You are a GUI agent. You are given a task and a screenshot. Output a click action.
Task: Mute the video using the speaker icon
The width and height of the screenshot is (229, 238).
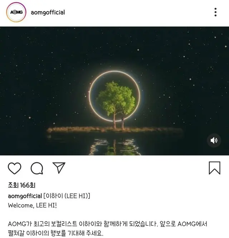(x=214, y=141)
